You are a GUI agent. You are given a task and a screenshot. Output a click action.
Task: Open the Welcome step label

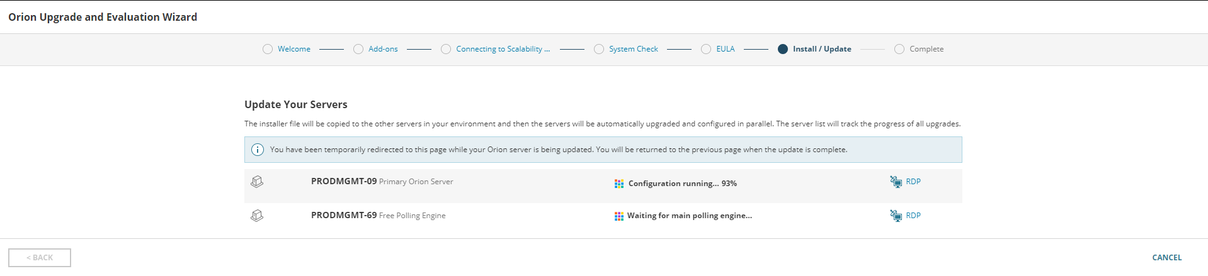pyautogui.click(x=294, y=49)
